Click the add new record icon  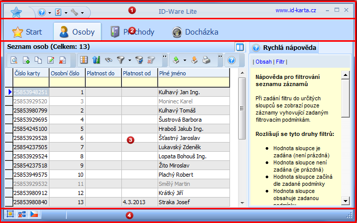pyautogui.click(x=26, y=60)
